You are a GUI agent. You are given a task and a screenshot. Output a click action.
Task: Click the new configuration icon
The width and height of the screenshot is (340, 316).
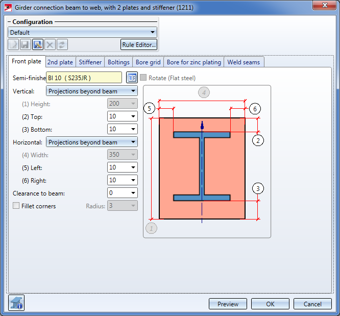pos(13,45)
